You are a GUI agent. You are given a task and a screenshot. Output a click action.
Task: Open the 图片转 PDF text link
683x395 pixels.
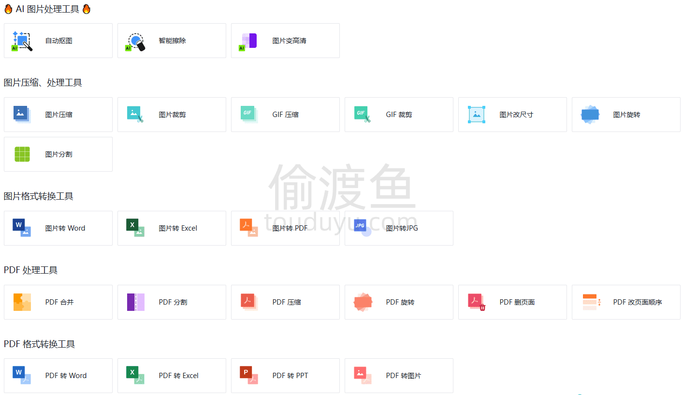tap(290, 228)
